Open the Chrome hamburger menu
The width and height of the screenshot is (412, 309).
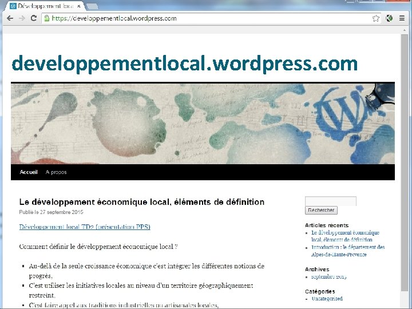402,18
